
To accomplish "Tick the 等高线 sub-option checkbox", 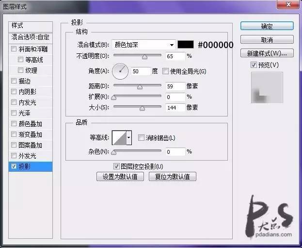I will (x=20, y=59).
